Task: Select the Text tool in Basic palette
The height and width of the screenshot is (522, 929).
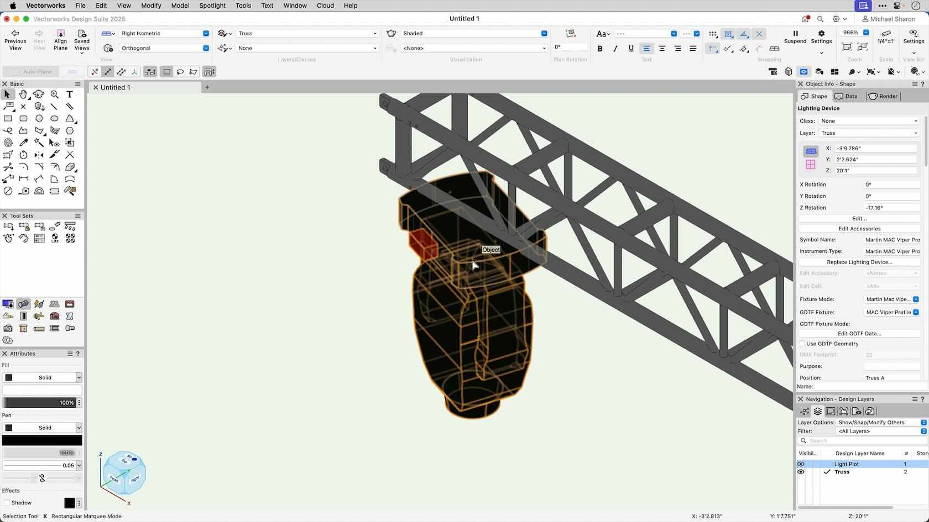Action: 70,94
